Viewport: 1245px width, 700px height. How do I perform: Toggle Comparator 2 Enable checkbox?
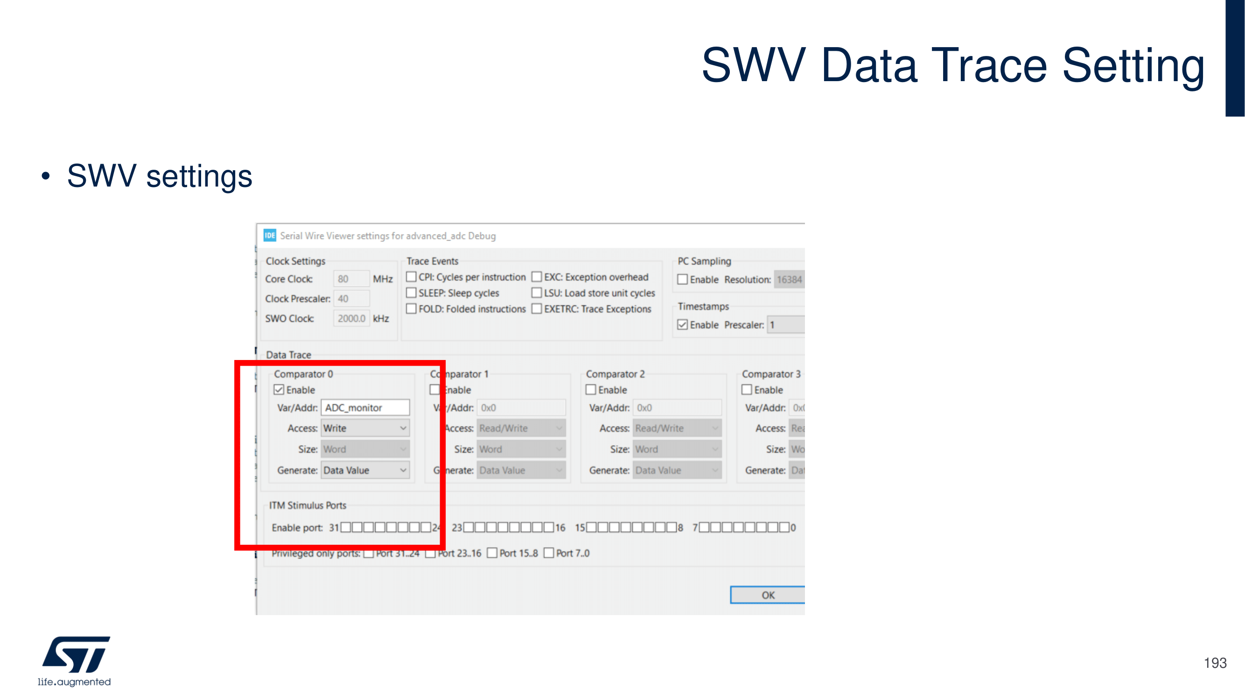click(x=591, y=389)
